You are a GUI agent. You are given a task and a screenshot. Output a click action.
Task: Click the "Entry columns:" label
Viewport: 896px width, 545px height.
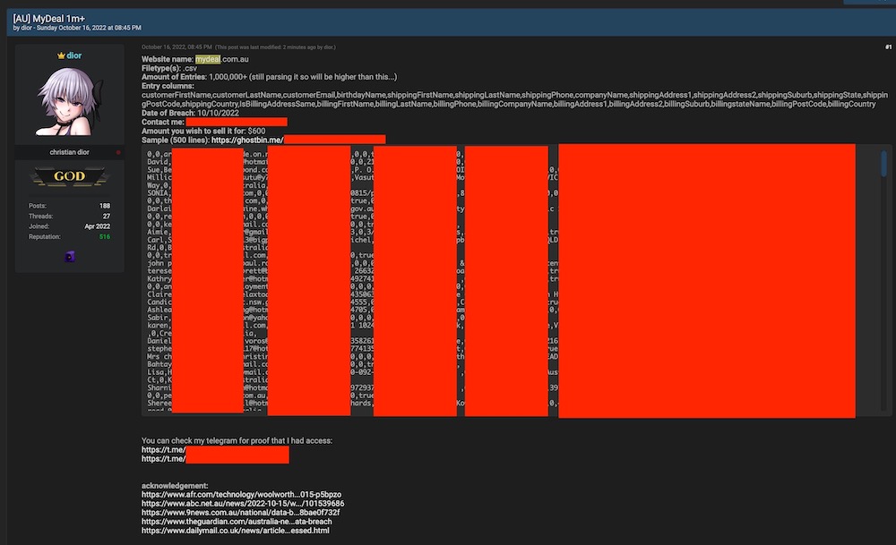[x=168, y=86]
